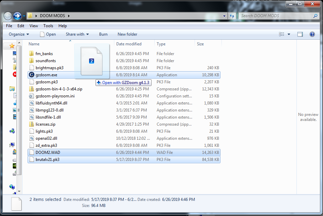Open the View menu
323x216 pixels.
click(x=34, y=26)
